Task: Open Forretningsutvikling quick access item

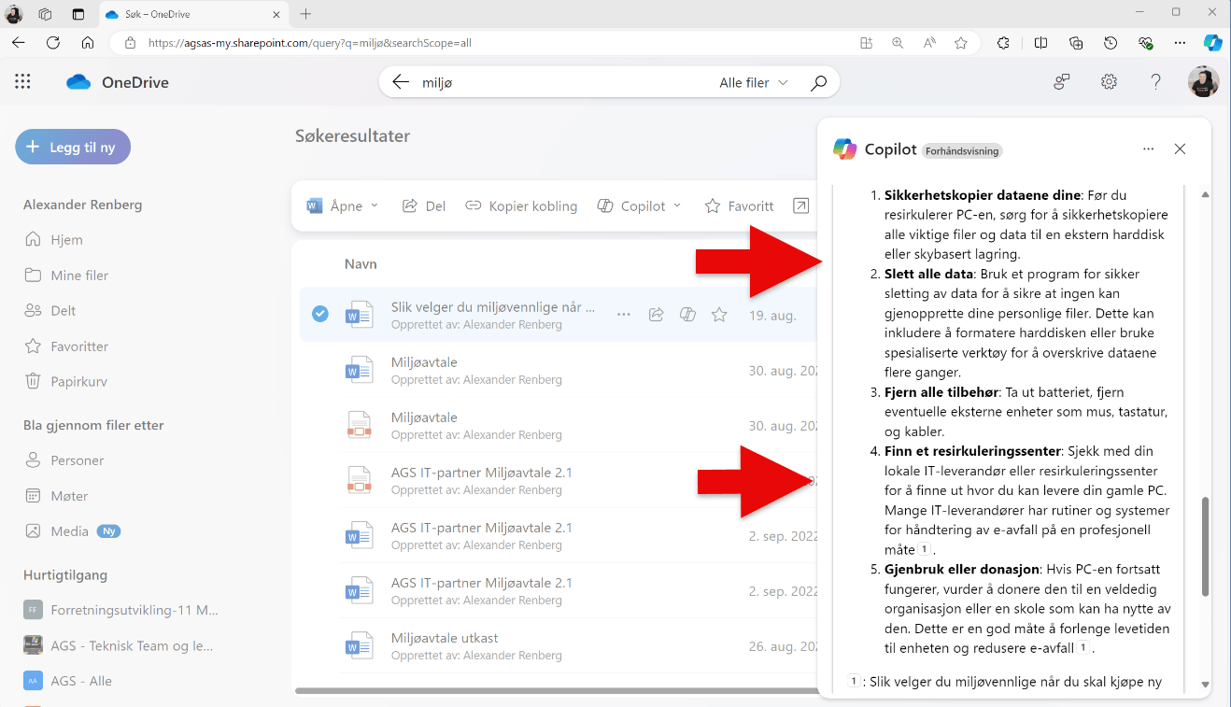Action: pos(121,610)
